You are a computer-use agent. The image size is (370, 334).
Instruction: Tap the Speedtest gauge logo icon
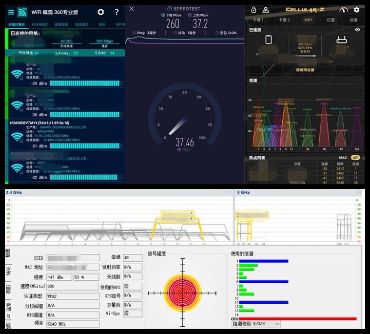170,9
